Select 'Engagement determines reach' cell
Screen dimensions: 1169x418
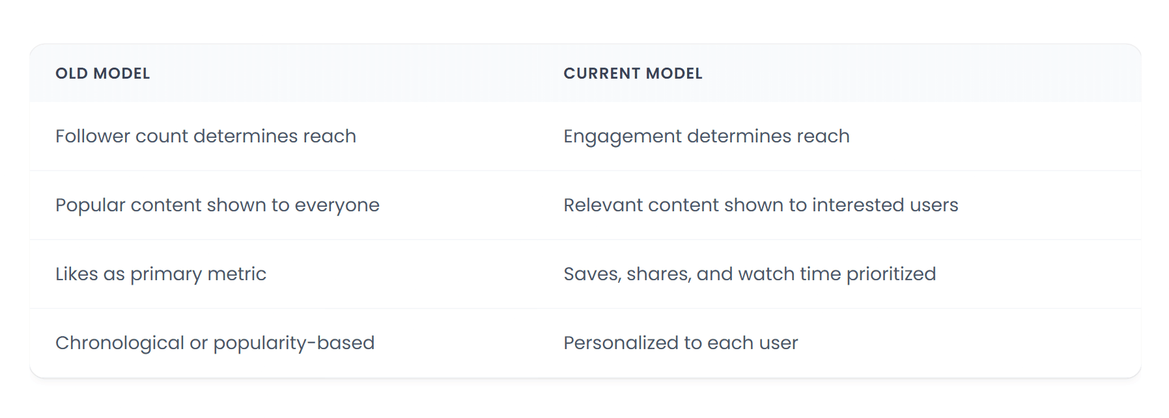[706, 136]
